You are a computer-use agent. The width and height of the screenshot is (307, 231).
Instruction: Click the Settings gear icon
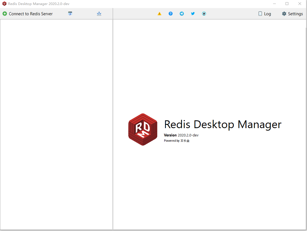coord(284,14)
